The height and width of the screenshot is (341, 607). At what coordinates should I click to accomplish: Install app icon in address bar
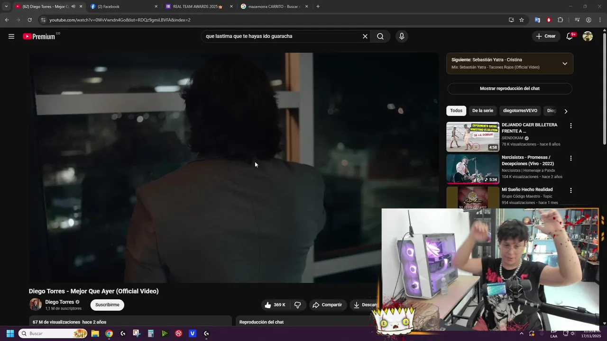point(511,20)
